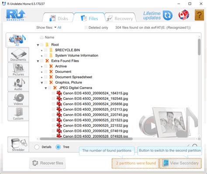Expand the Document Spreadsheet node
This screenshot has width=207, height=174.
tap(42, 77)
